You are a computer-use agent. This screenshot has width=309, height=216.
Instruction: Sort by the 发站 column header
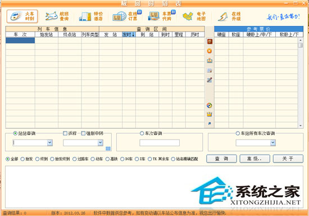111,34
